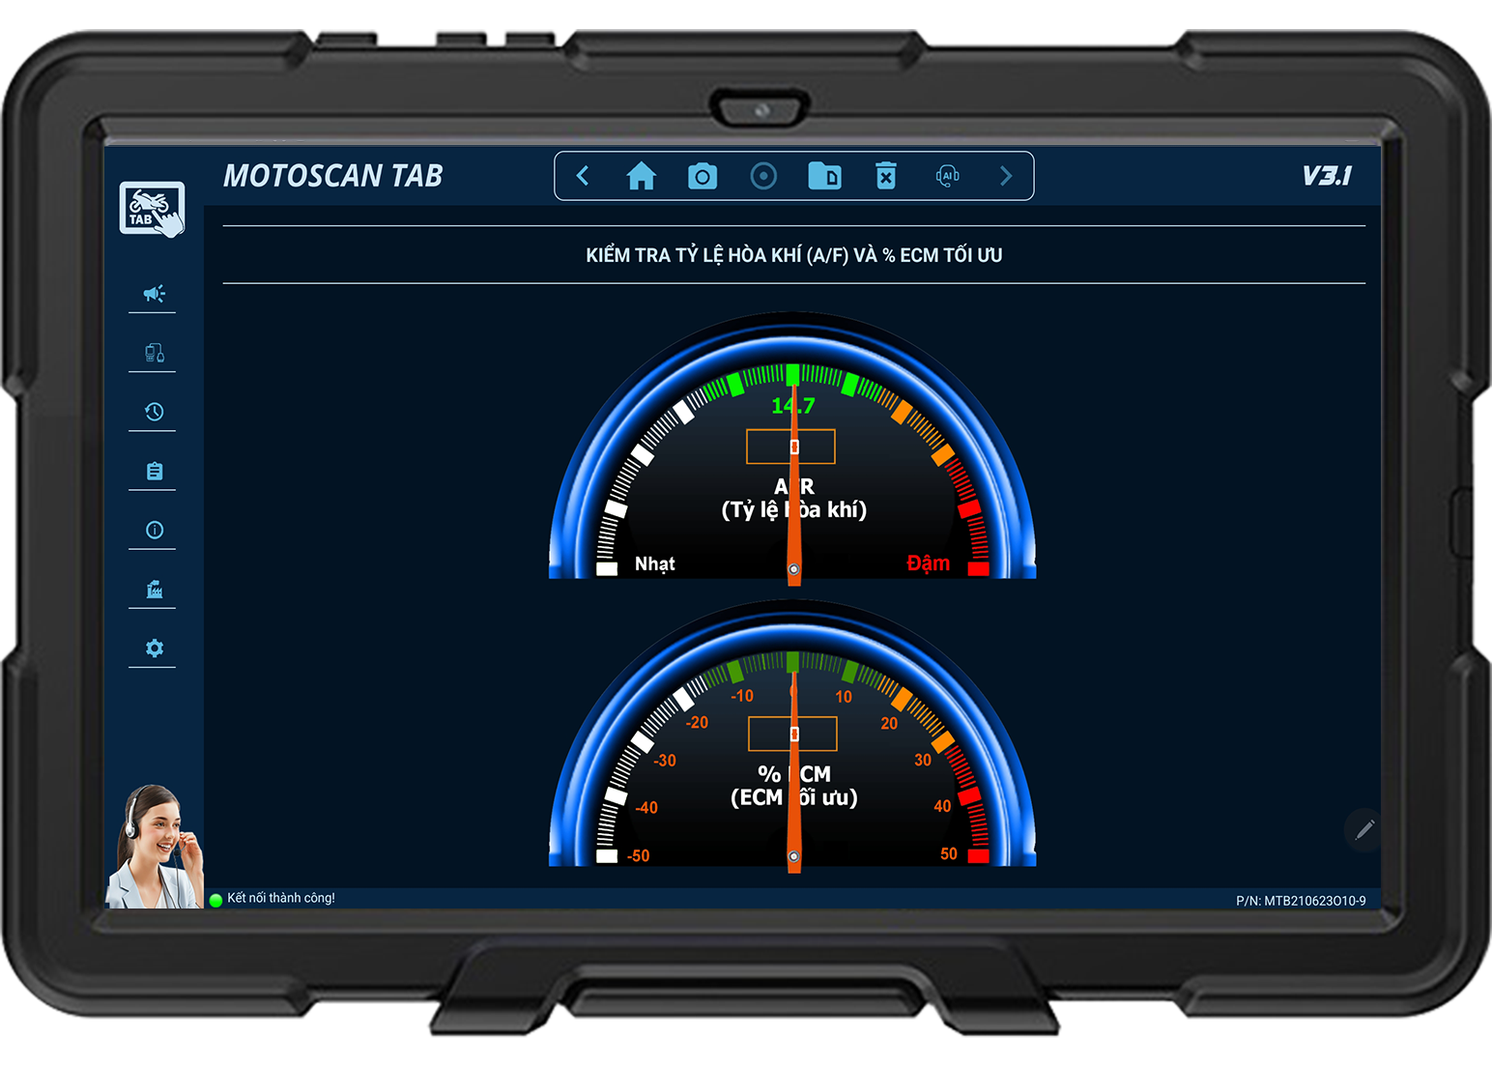Viewport: 1492px width, 1067px height.
Task: Go forward with the right chevron arrow
Action: coord(1006,176)
